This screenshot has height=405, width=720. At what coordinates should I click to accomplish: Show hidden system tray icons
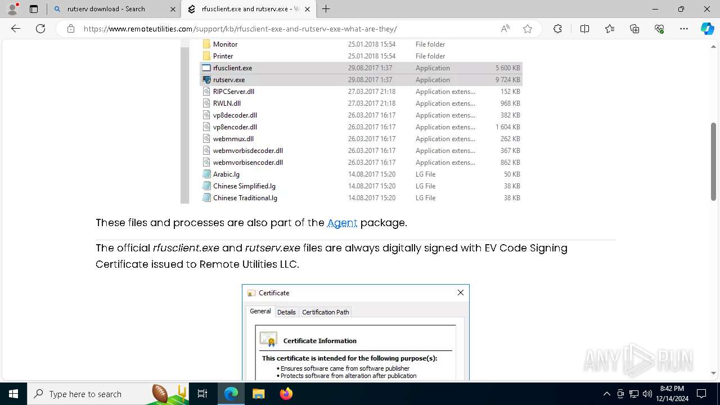click(x=606, y=394)
